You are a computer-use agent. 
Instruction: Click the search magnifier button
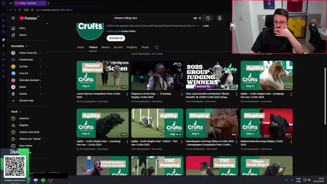tap(208, 18)
